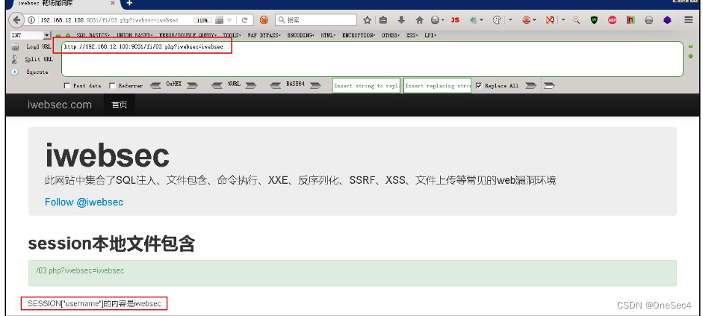
Task: Open the XSS menu in HackBar
Action: [412, 35]
